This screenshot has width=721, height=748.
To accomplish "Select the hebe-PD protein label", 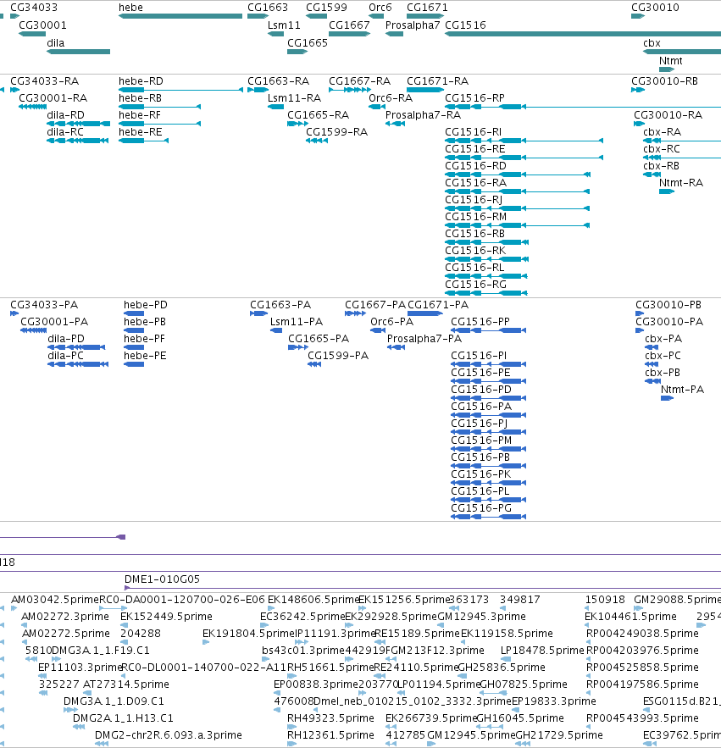I will (x=146, y=305).
